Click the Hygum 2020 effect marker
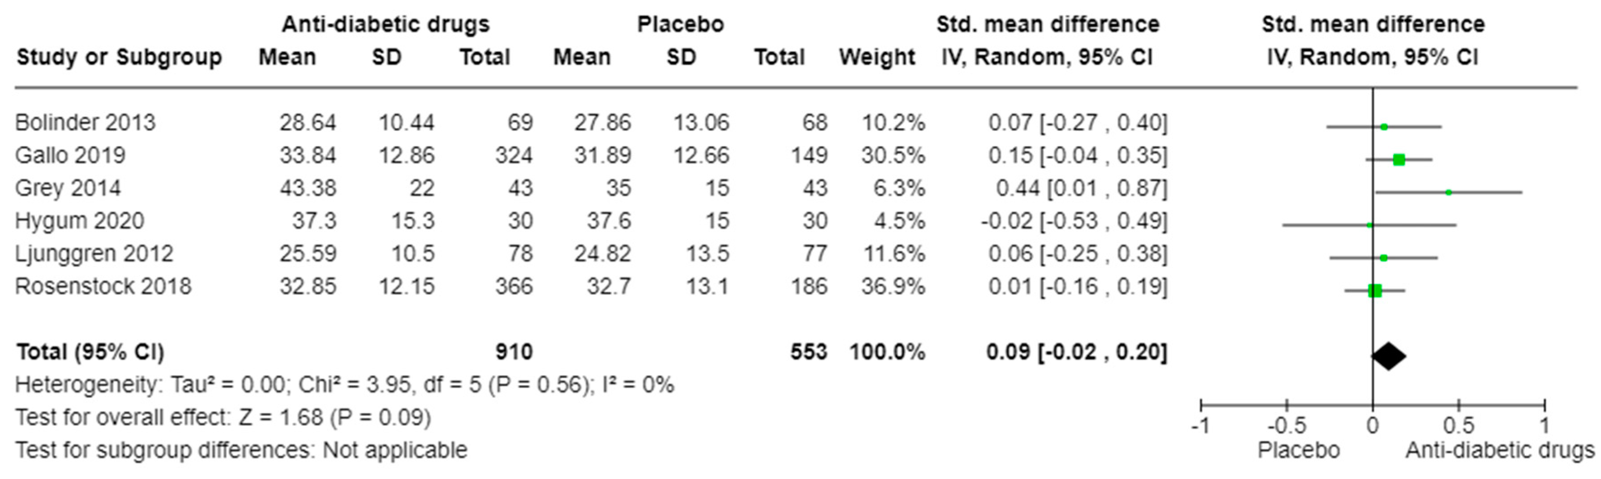 [1369, 225]
